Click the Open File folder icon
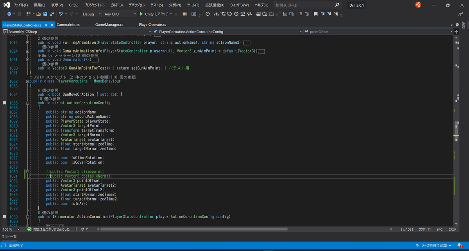The height and width of the screenshot is (251, 469). pos(38,14)
